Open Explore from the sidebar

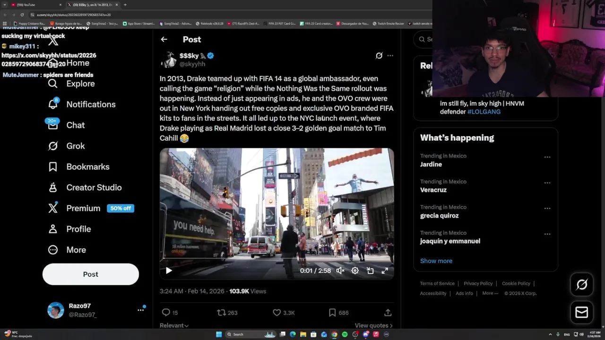click(x=71, y=84)
